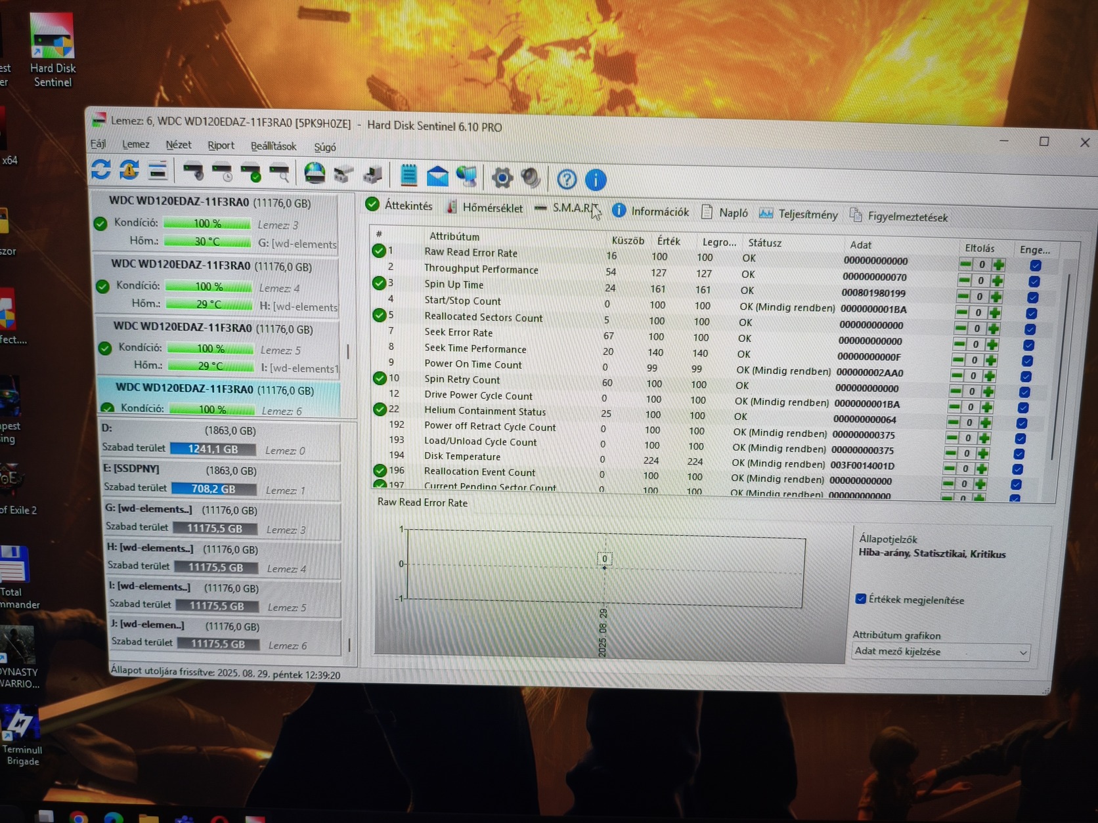Open the Lemez menu

point(135,144)
